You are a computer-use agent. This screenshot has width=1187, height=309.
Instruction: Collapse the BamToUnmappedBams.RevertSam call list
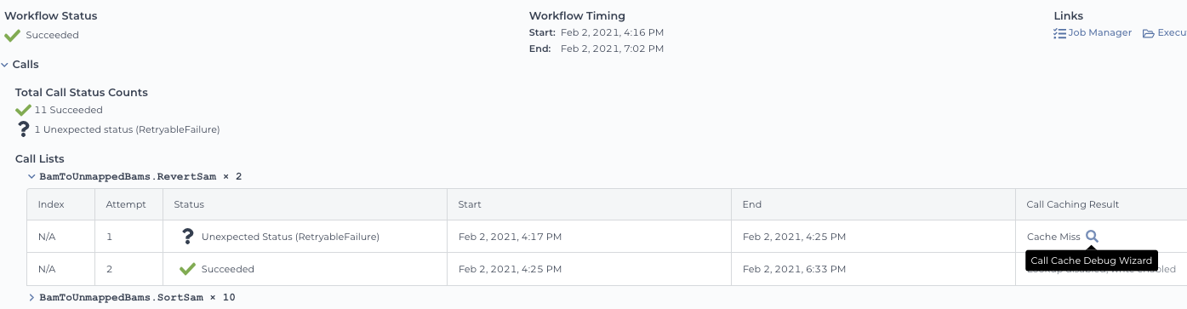point(32,177)
